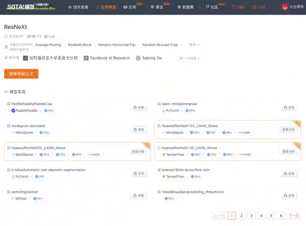Viewport: 306px width, 226px height.
Task: Go to pagination page 6
Action: pos(281,216)
